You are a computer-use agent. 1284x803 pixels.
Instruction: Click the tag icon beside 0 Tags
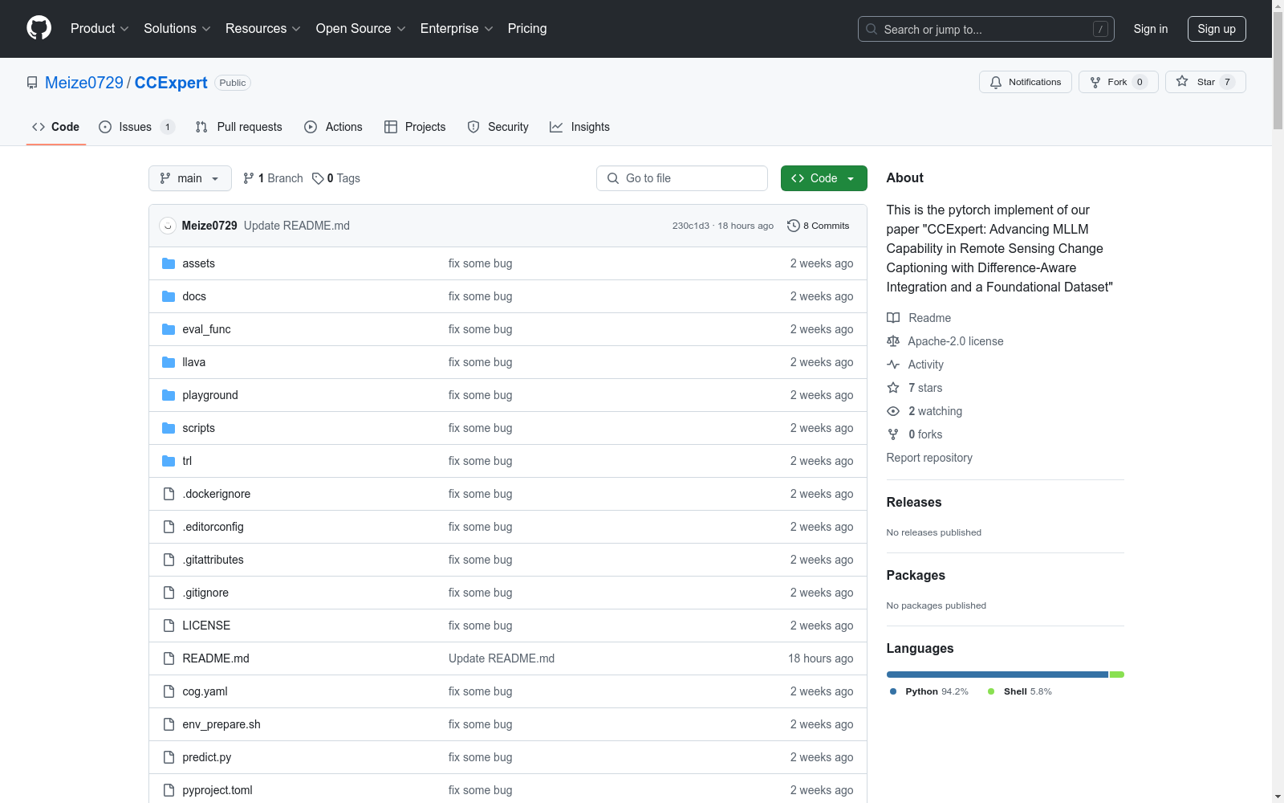pos(318,178)
